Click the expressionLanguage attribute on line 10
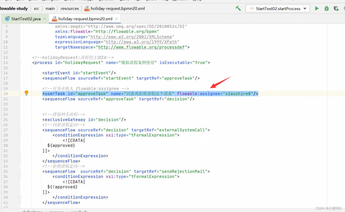 click(x=78, y=42)
